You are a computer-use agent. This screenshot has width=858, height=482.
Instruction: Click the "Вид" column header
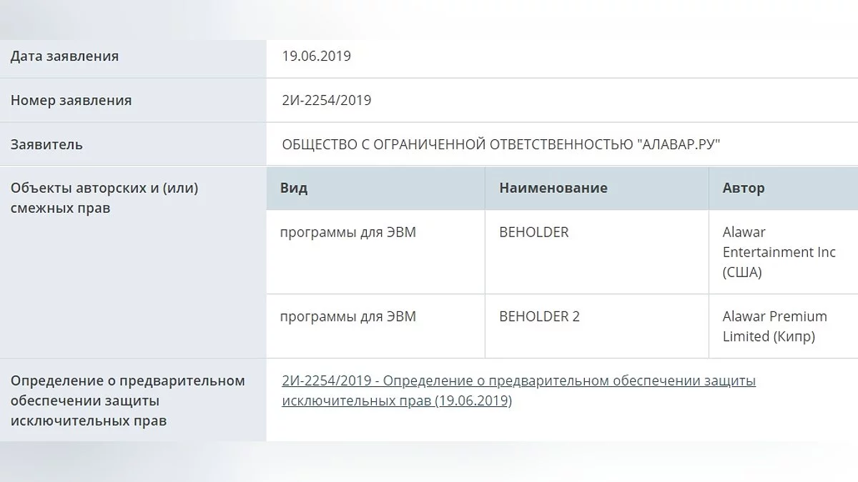(294, 189)
